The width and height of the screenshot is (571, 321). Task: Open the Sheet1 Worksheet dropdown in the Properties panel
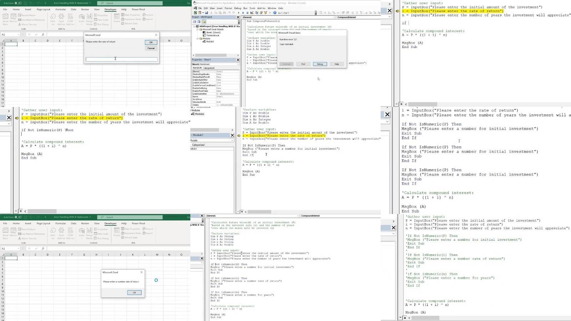(238, 64)
